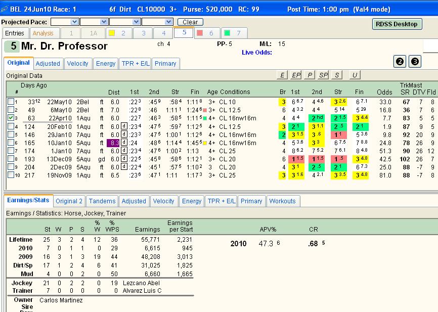Check the box for race line 9 (2Dec09)

[11, 167]
